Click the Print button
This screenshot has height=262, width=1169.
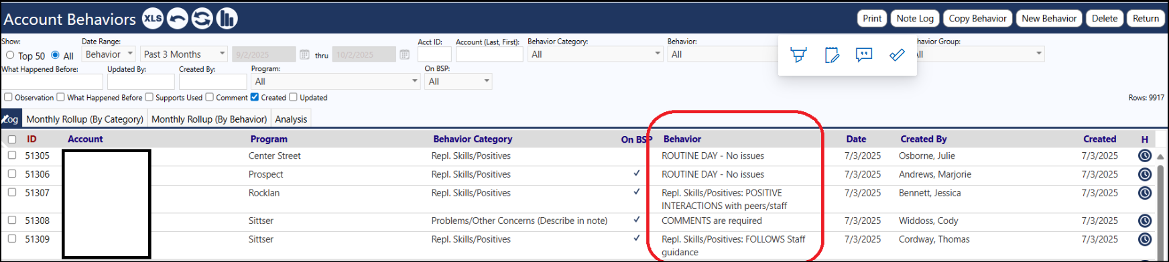872,19
